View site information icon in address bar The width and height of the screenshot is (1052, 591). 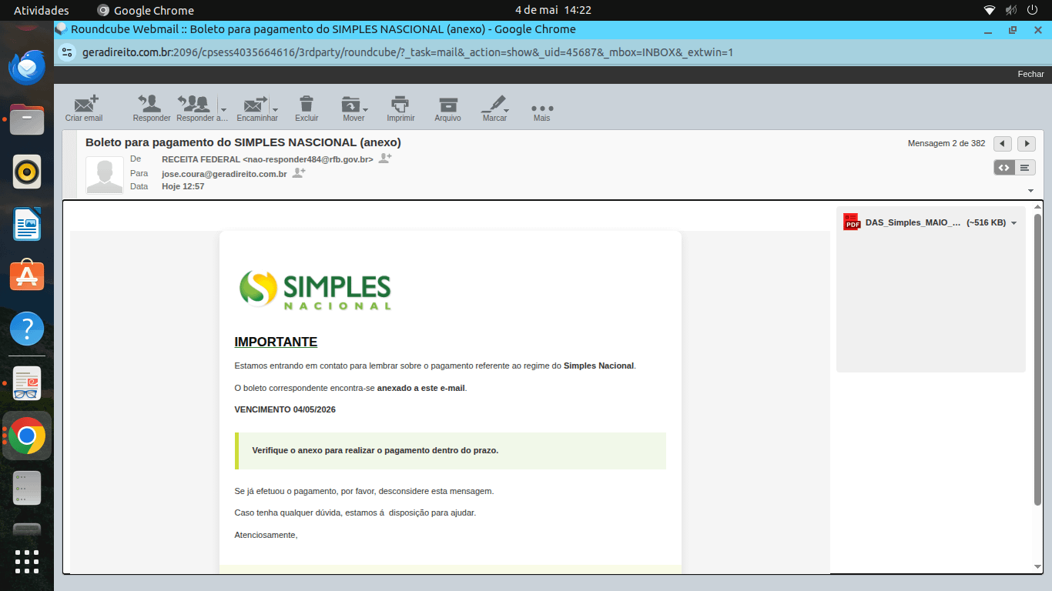pyautogui.click(x=68, y=52)
